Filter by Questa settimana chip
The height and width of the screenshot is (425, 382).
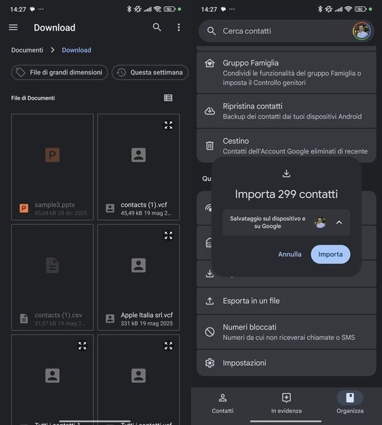point(150,72)
